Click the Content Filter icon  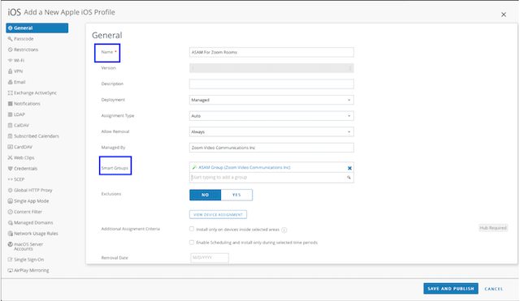coord(10,212)
